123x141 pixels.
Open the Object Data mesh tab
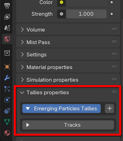pyautogui.click(x=7, y=122)
